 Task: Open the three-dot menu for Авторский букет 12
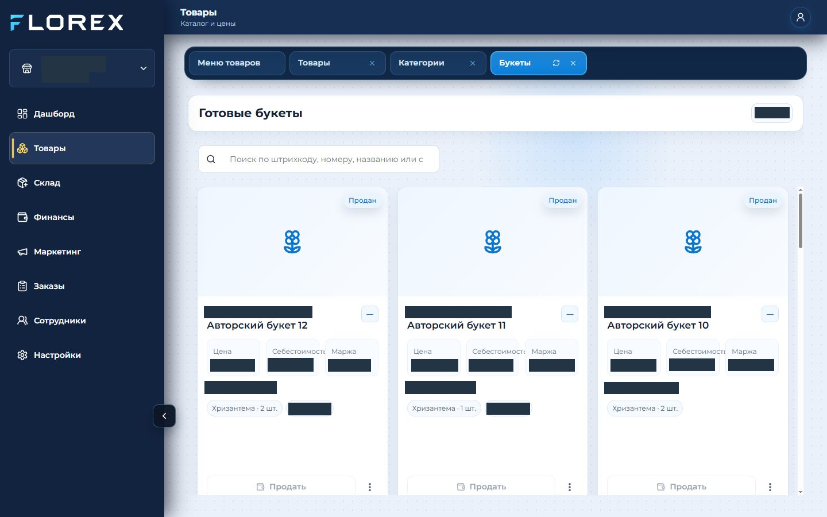coord(370,487)
